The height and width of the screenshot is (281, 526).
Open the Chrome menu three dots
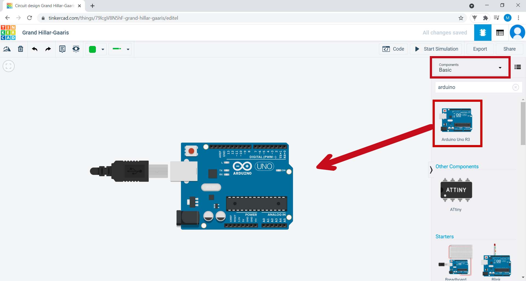518,18
